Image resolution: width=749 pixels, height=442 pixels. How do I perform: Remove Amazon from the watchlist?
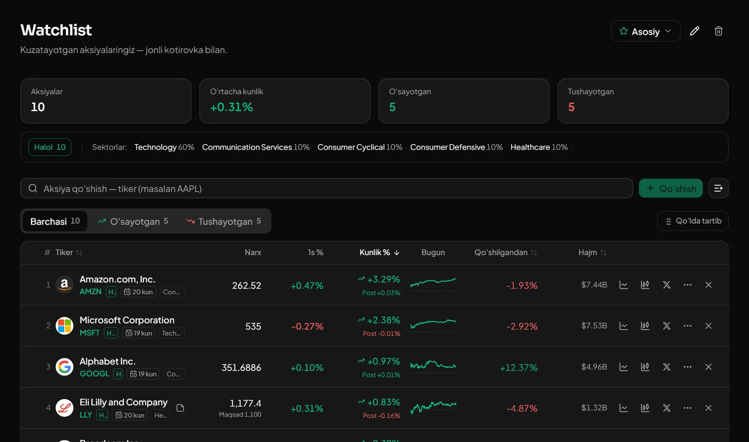(709, 285)
